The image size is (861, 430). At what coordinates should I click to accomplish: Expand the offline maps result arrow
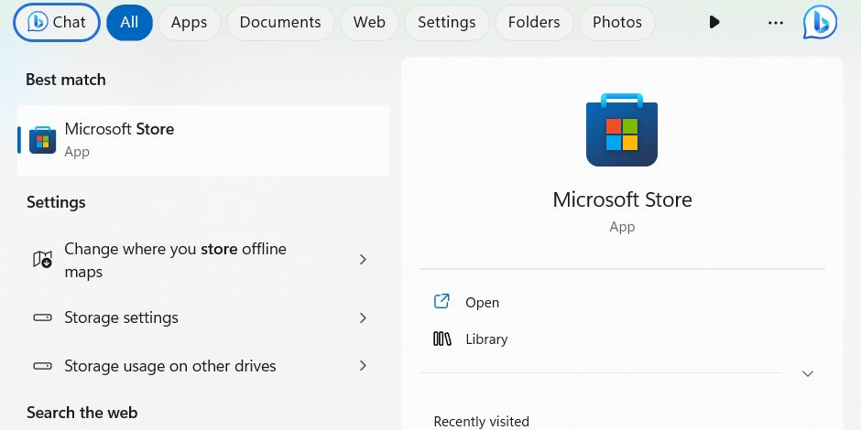click(363, 260)
